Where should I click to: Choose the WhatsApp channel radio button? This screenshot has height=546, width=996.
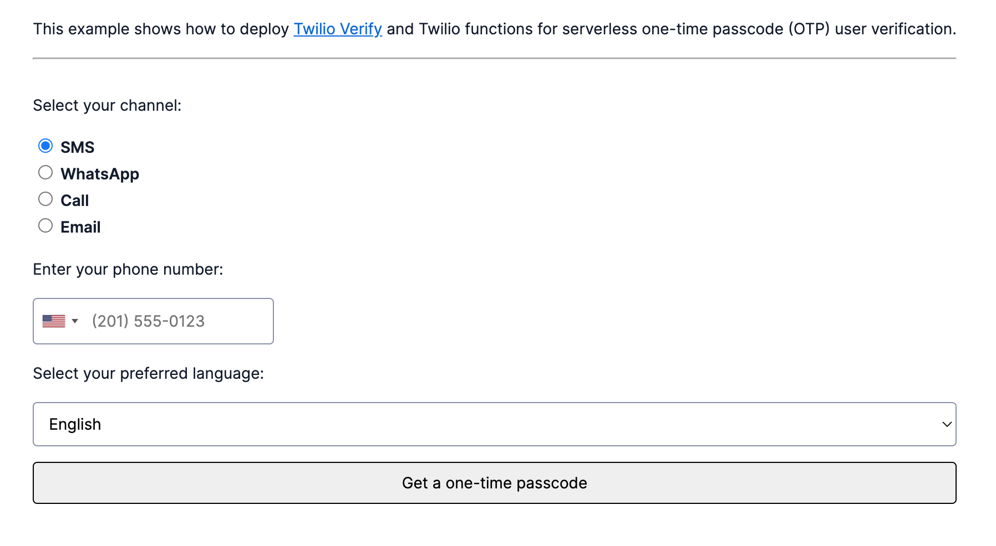click(45, 173)
